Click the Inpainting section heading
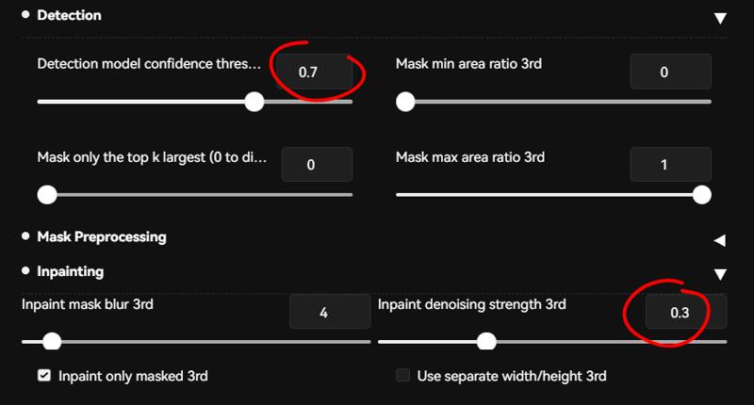 (x=70, y=271)
